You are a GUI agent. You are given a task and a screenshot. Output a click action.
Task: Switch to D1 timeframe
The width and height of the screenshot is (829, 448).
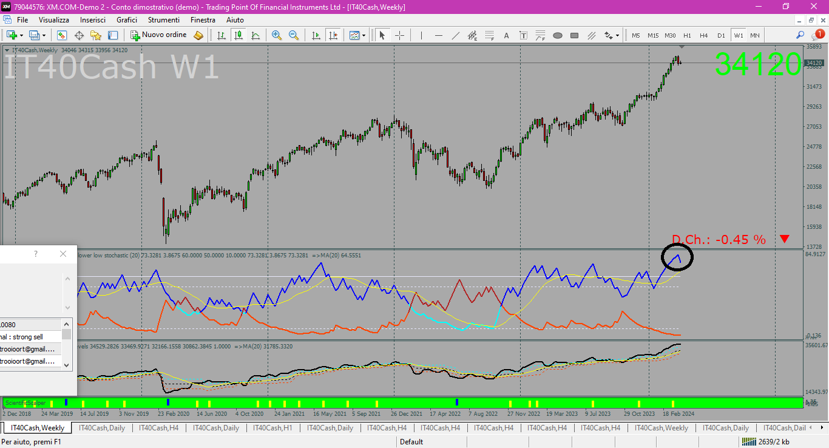click(x=721, y=35)
